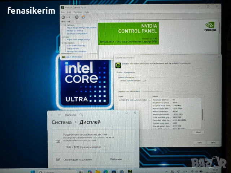Click the Forward arrow in NVIDIA toolbar
The image size is (231, 173).
(x=77, y=17)
